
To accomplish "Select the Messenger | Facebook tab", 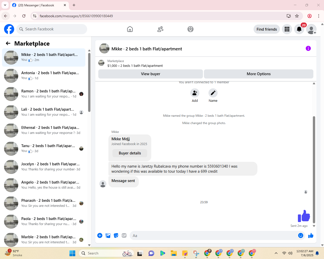I will [x=39, y=5].
